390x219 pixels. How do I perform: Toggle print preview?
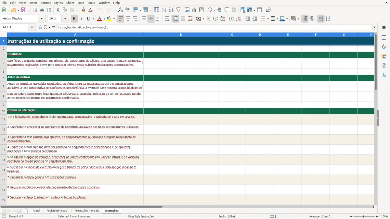49,10
